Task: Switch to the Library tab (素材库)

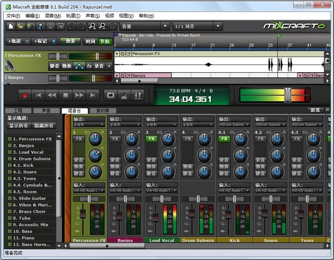Action: [x=103, y=111]
